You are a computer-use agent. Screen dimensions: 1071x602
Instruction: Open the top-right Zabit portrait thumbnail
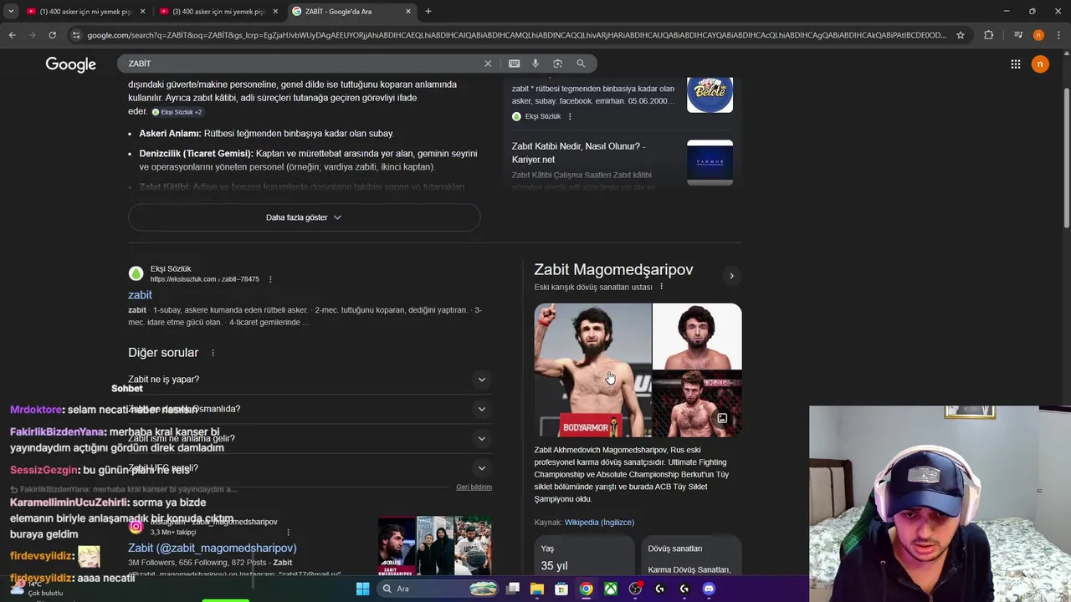[x=697, y=336]
